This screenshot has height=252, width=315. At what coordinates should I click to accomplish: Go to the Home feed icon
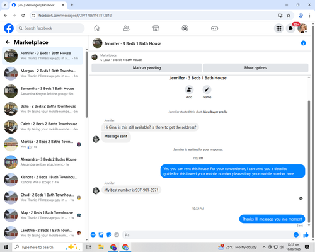(96, 28)
